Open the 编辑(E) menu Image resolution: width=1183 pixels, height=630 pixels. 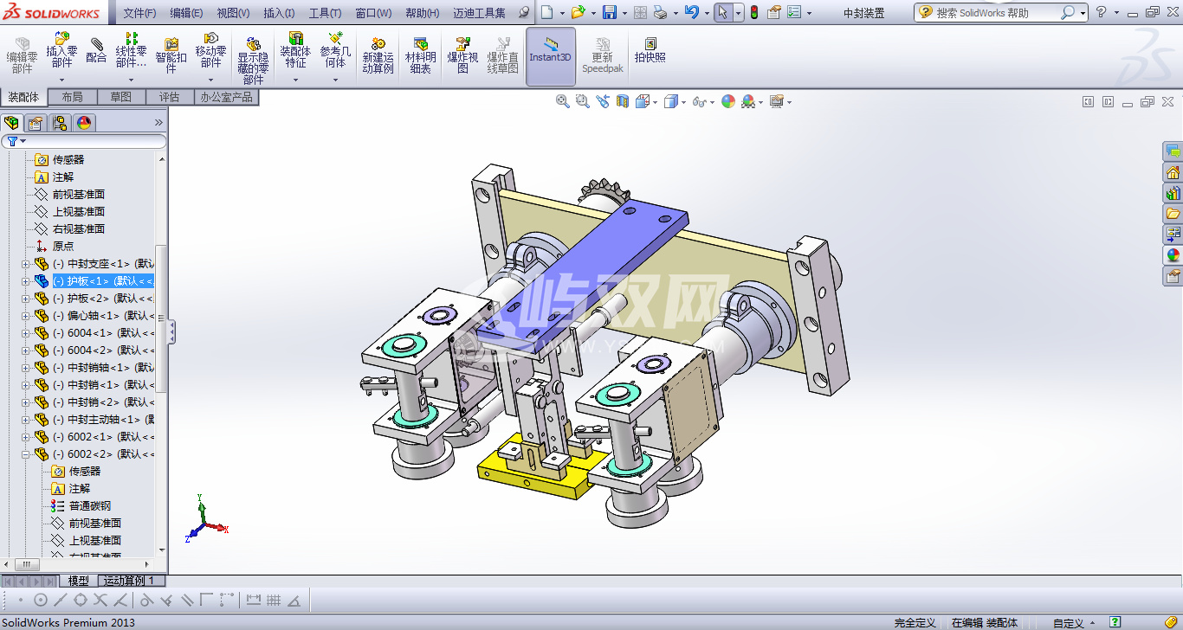click(186, 13)
